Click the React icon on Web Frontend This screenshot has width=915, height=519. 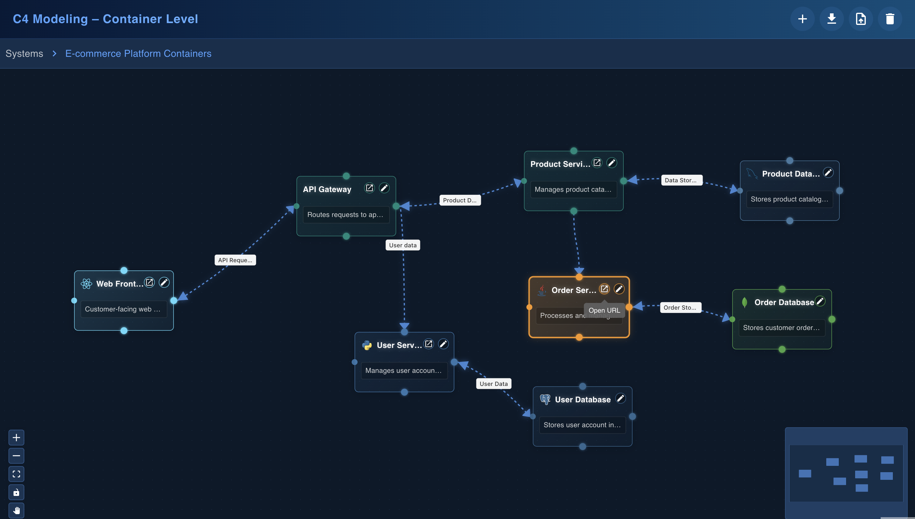[x=86, y=284]
